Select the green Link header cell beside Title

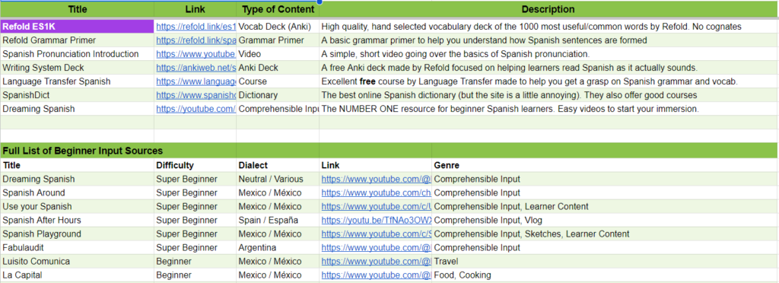tap(196, 9)
